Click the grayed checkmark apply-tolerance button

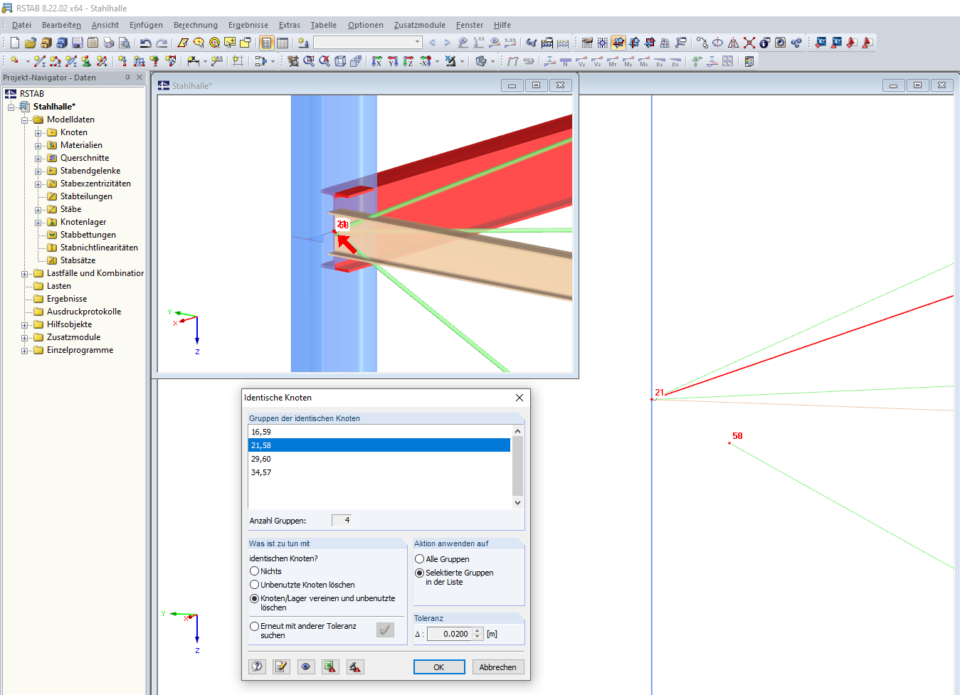385,630
